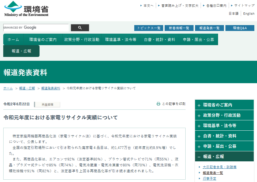Open the 白書・統計・資料 navigation menu
Screen dimensions: 257x182
160,40
